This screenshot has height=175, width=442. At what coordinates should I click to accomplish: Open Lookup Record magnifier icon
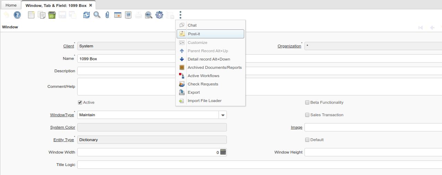tap(97, 15)
